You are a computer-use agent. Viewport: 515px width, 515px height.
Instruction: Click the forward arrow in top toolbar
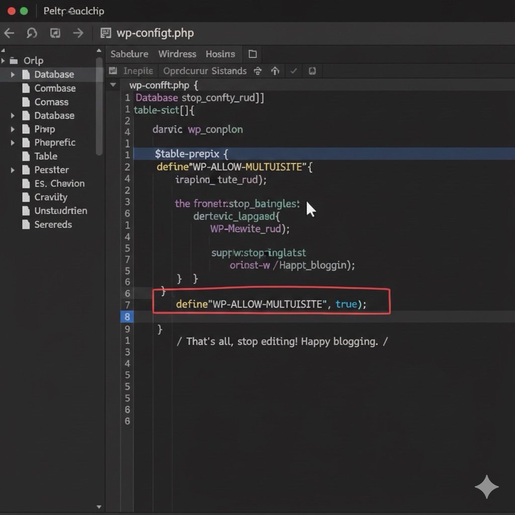pyautogui.click(x=78, y=34)
